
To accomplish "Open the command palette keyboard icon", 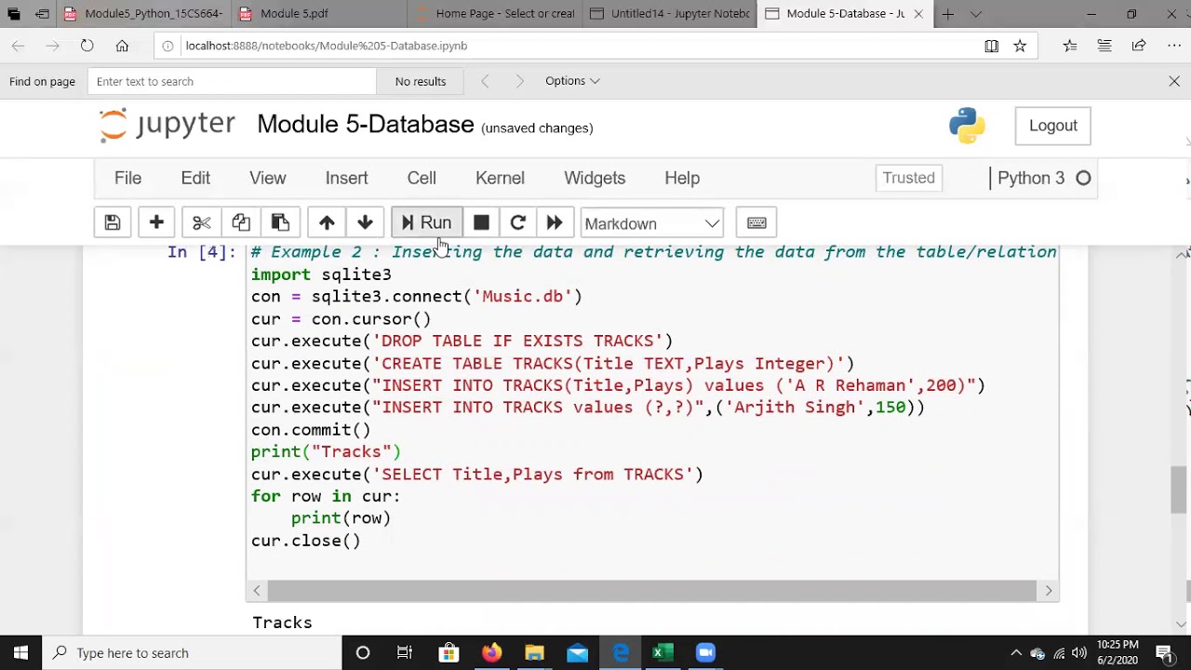I will pos(756,222).
